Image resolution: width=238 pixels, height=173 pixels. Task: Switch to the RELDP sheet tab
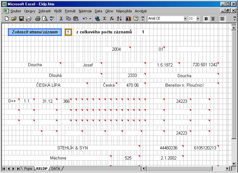[42, 169]
